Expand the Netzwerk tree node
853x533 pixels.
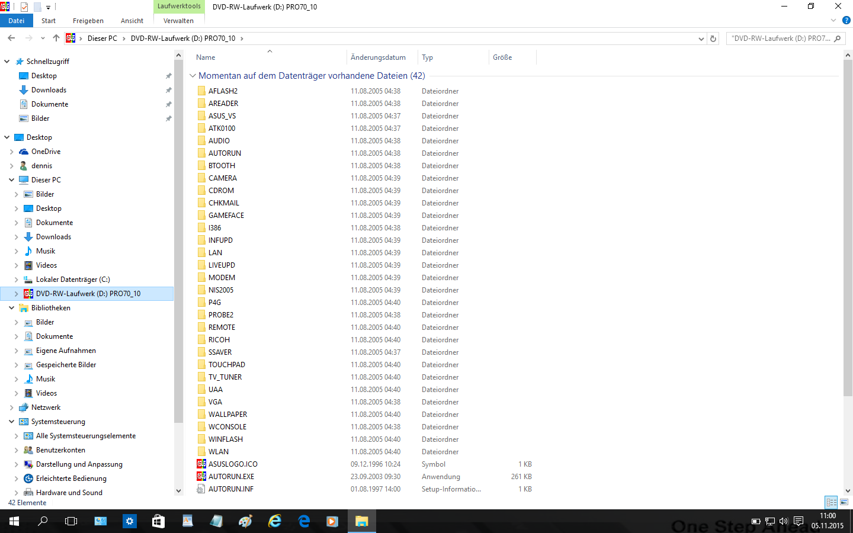click(11, 407)
